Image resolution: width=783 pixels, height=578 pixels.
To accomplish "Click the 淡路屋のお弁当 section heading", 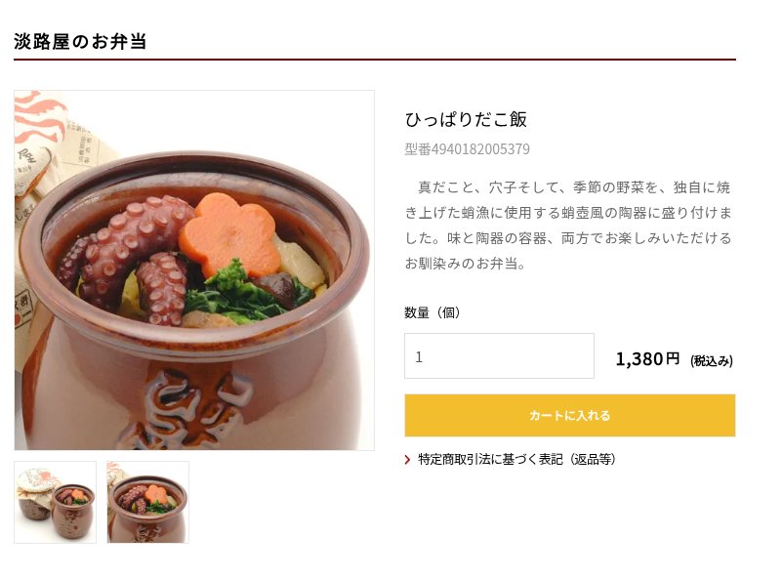I will (x=80, y=41).
